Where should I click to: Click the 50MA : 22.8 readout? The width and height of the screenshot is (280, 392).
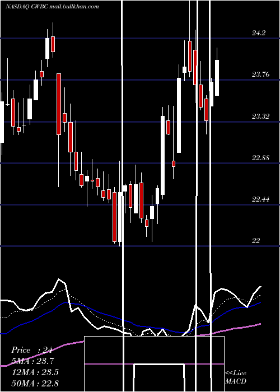[x=35, y=383]
